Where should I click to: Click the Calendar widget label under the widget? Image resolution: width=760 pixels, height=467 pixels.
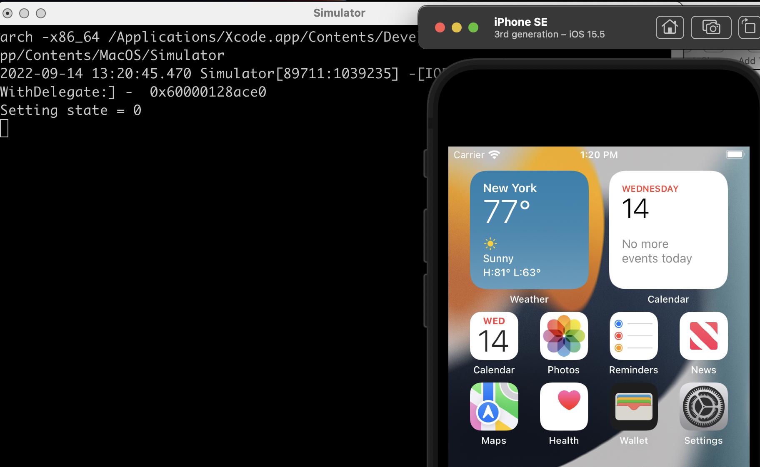[668, 299]
